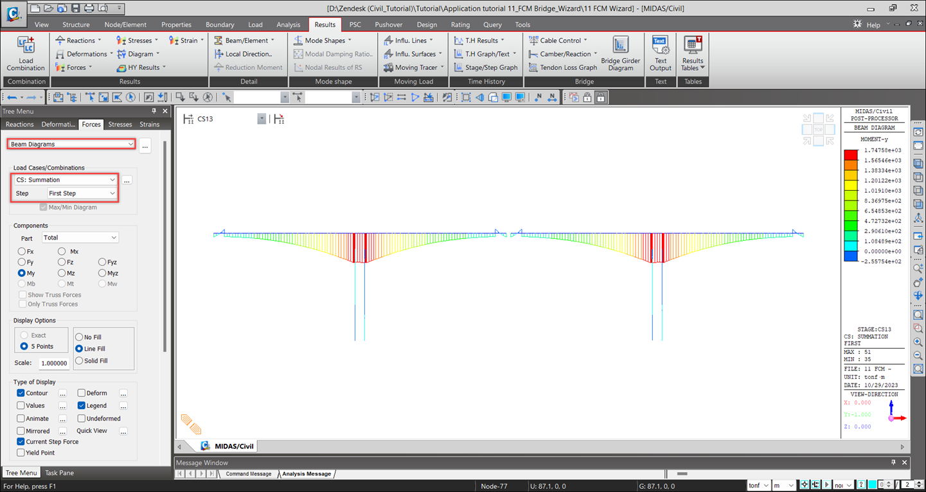Pin the Tree Menu panel

coord(154,111)
